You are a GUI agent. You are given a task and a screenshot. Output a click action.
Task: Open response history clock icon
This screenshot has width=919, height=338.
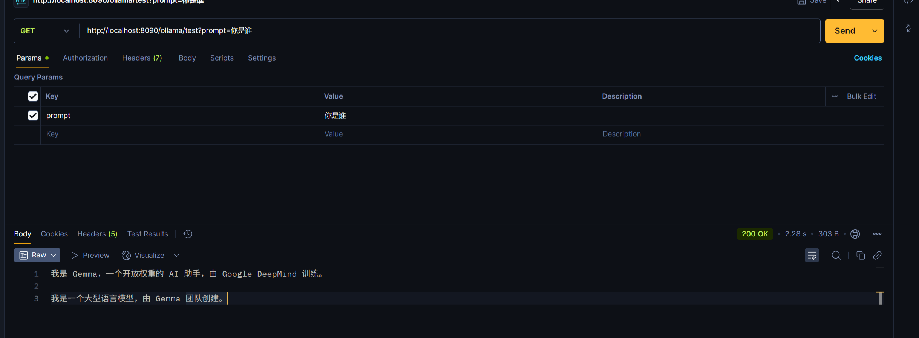188,234
